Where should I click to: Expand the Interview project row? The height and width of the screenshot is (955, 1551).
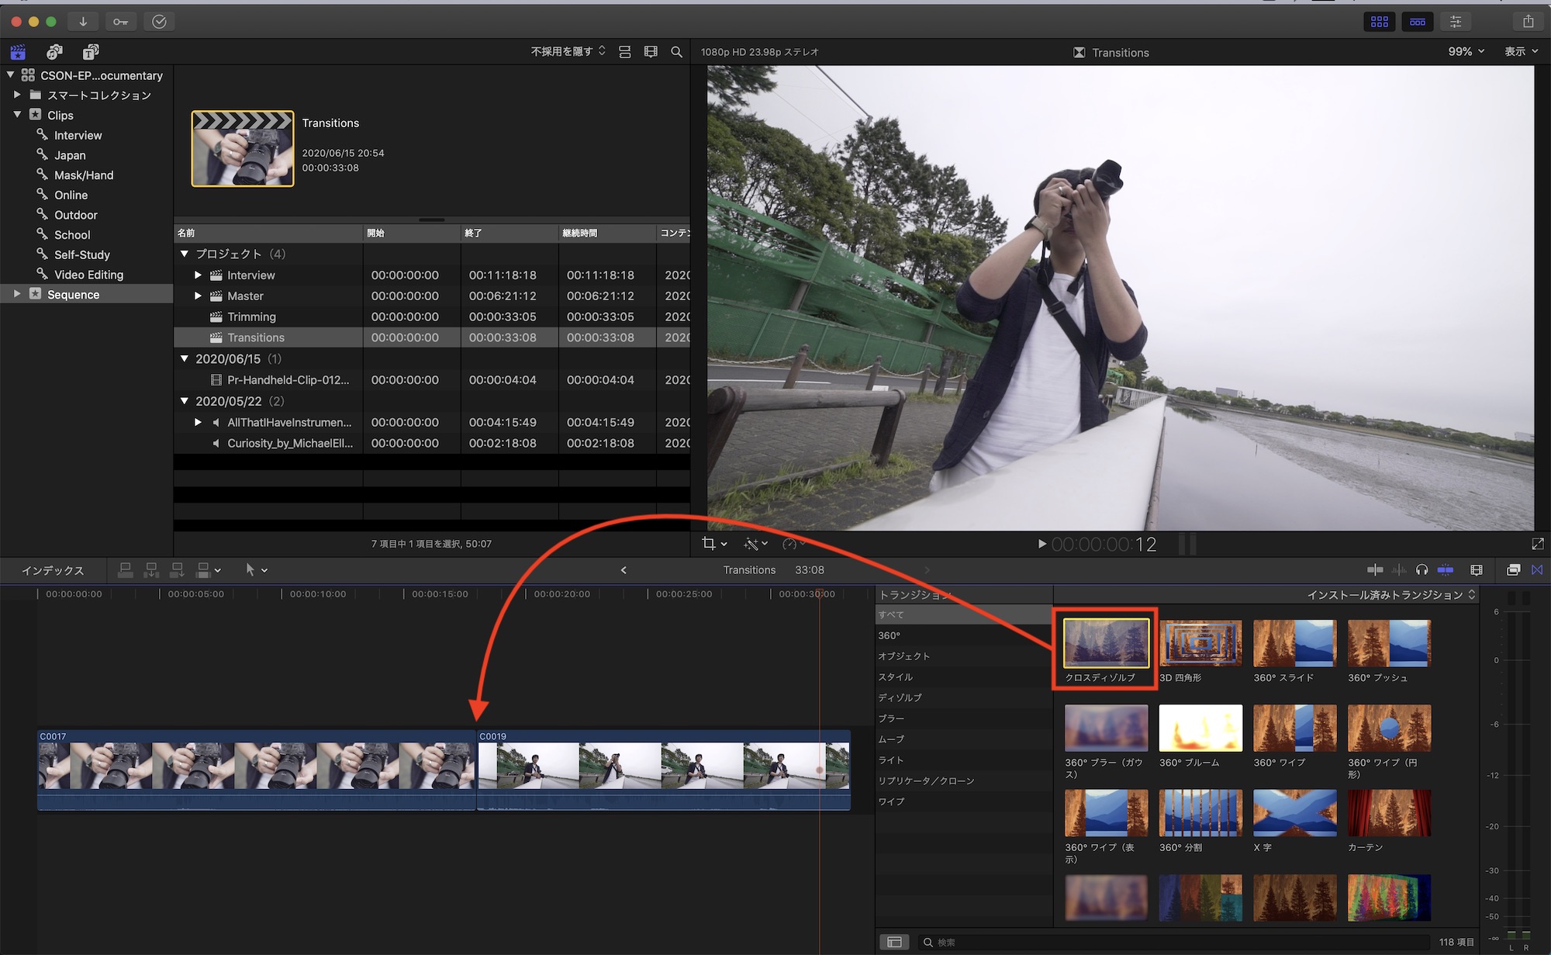point(198,275)
